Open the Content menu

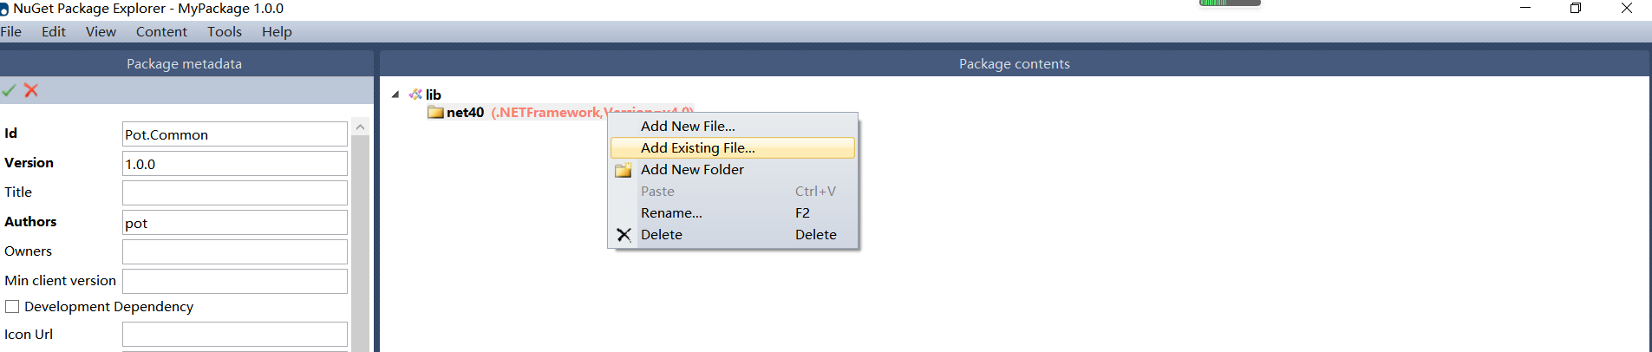point(161,32)
